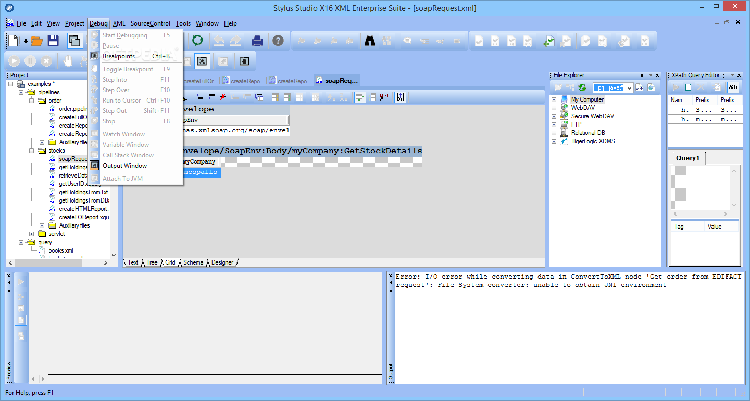750x401 pixels.
Task: Click the new query page icon in XPath editor
Action: tap(689, 87)
